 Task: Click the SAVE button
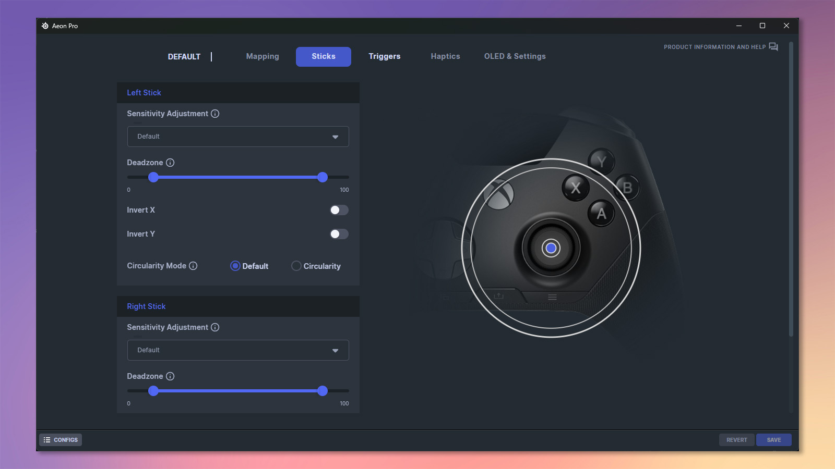(x=774, y=440)
